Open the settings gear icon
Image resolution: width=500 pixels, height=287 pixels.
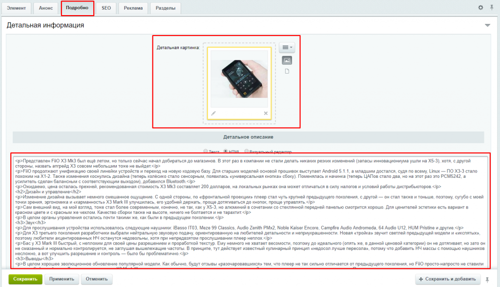pos(480,8)
